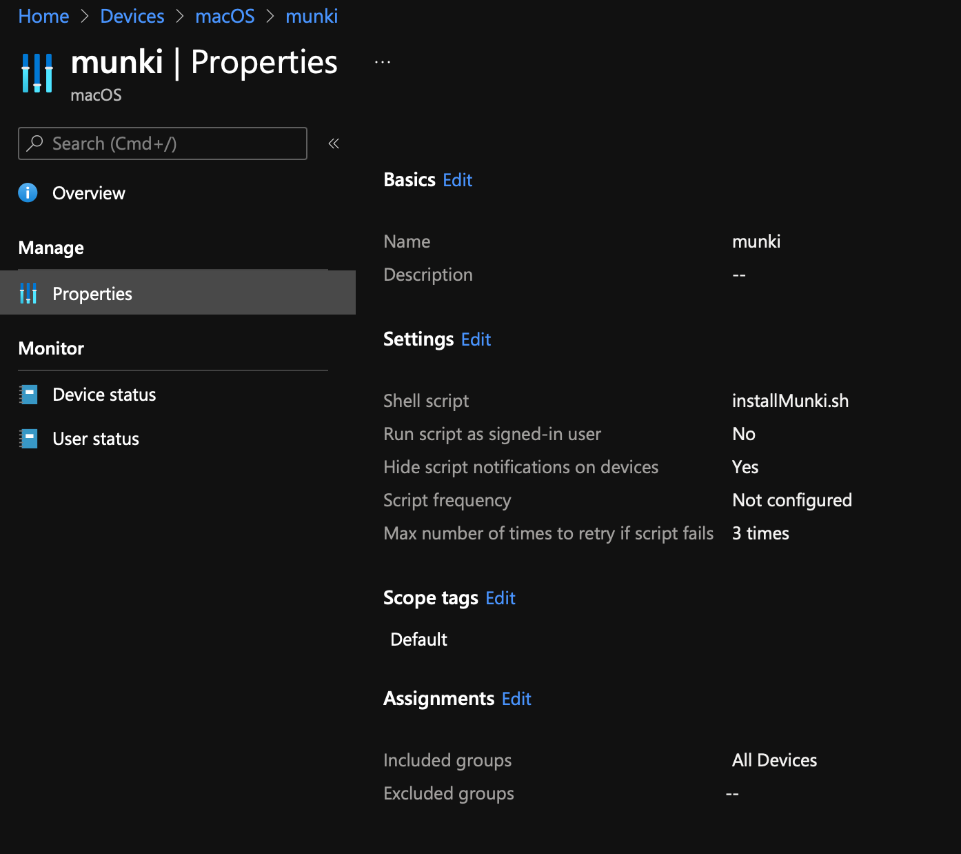Open the more options ellipsis menu
This screenshot has height=854, width=961.
click(383, 62)
